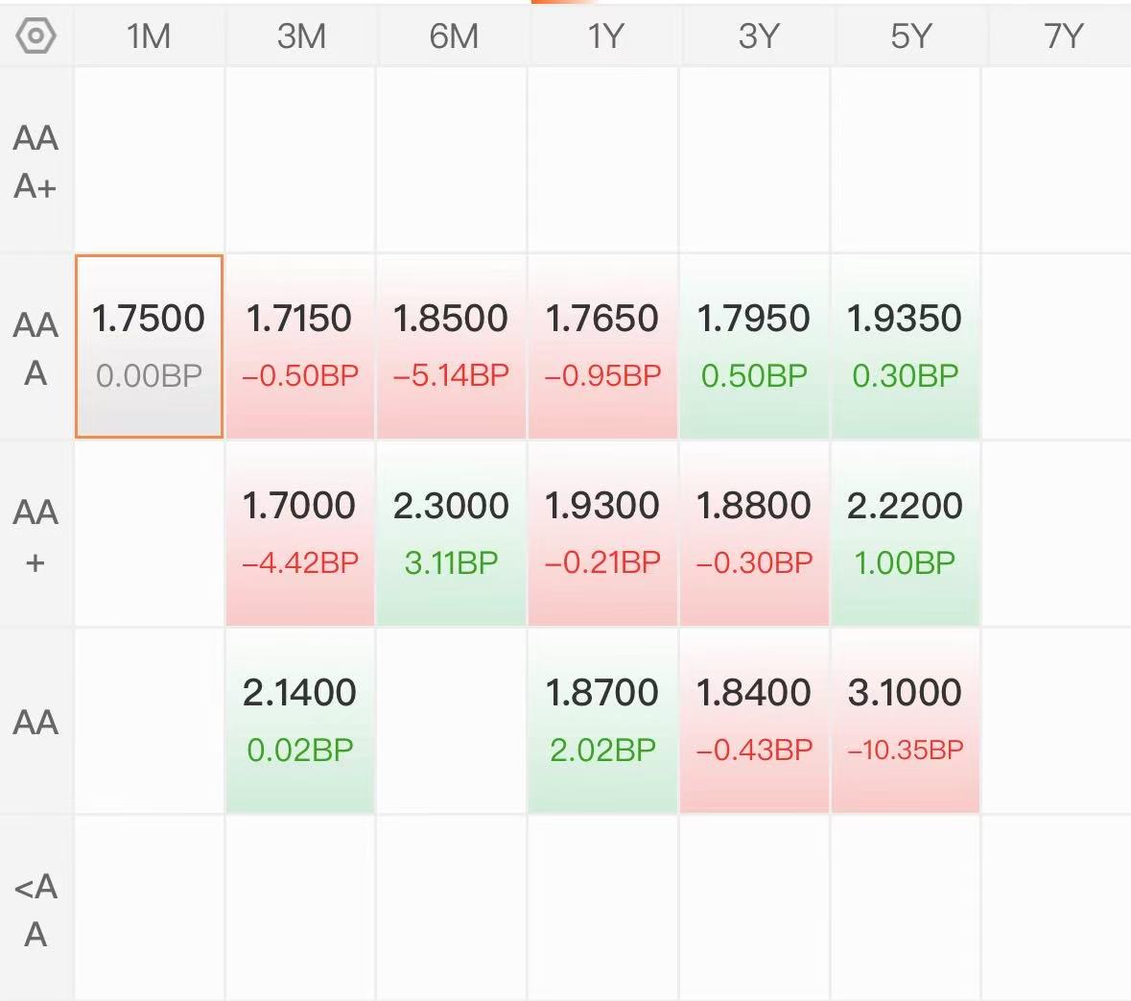Select the AAA 5Y cell showing 1.9350
The image size is (1131, 1001).
(906, 346)
